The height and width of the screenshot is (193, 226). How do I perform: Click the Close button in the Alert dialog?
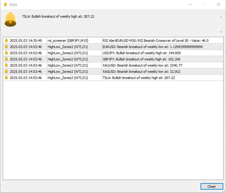click(x=212, y=186)
